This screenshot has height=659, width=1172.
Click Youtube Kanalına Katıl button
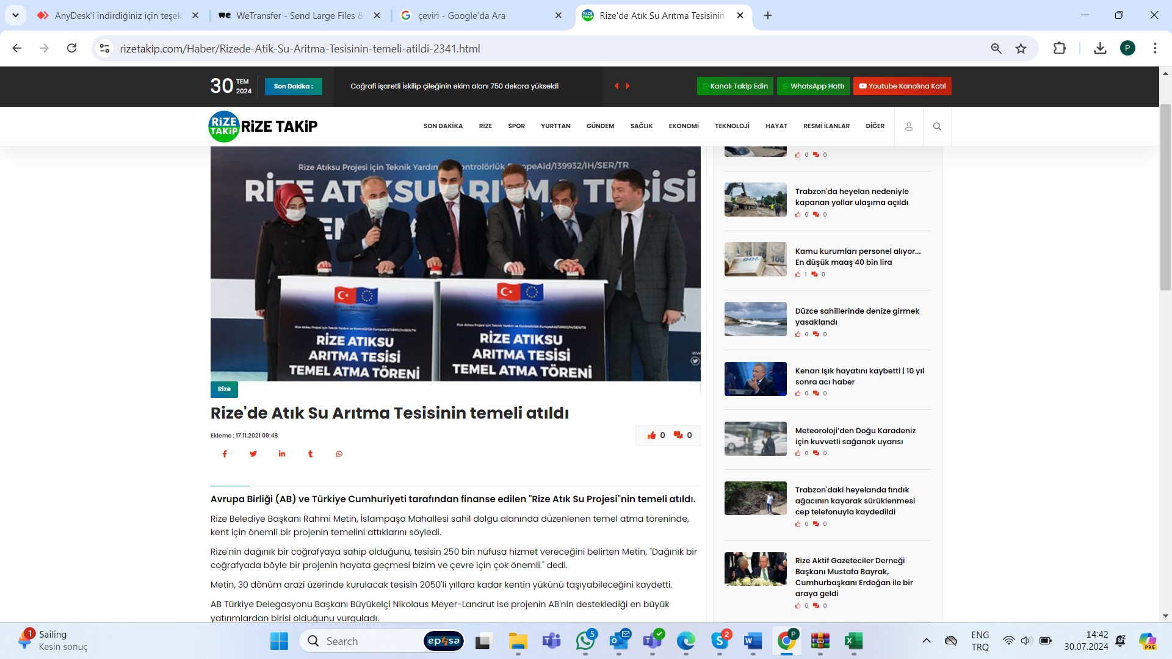click(902, 86)
